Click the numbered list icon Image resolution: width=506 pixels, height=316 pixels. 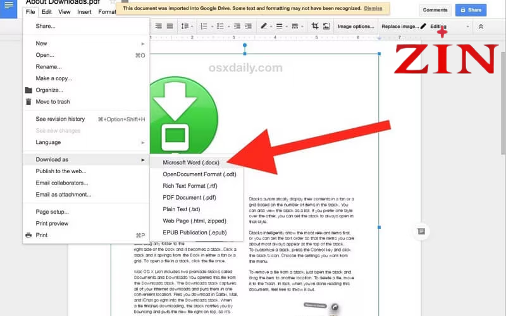pyautogui.click(x=204, y=26)
